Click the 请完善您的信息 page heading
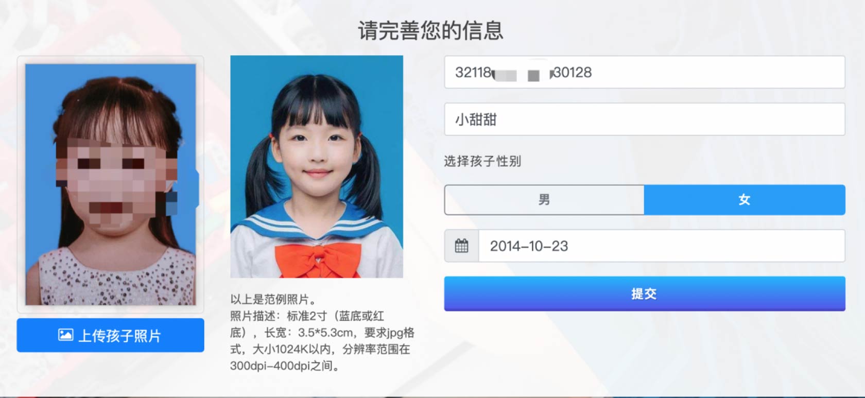This screenshot has height=398, width=865. 431,30
